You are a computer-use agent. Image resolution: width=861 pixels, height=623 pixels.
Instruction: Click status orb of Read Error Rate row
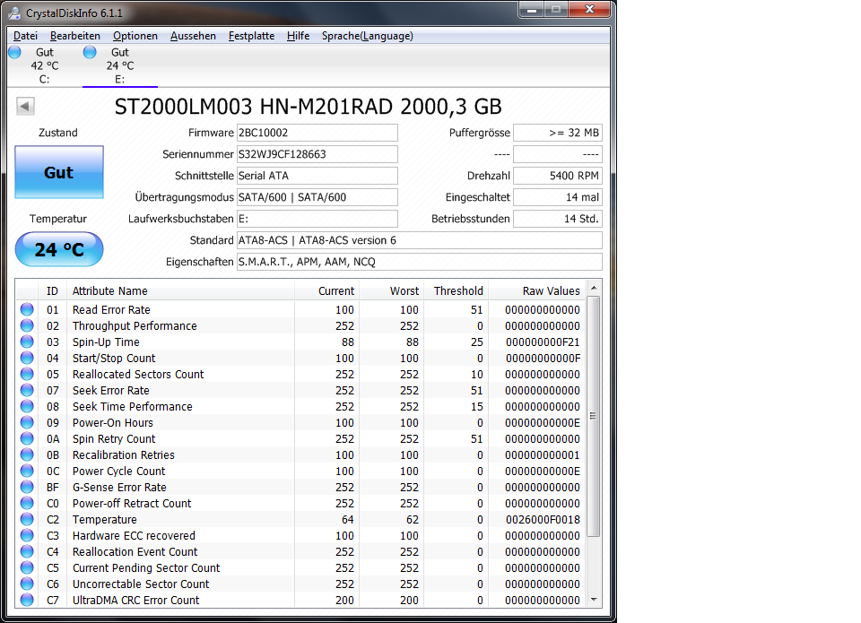pos(27,309)
